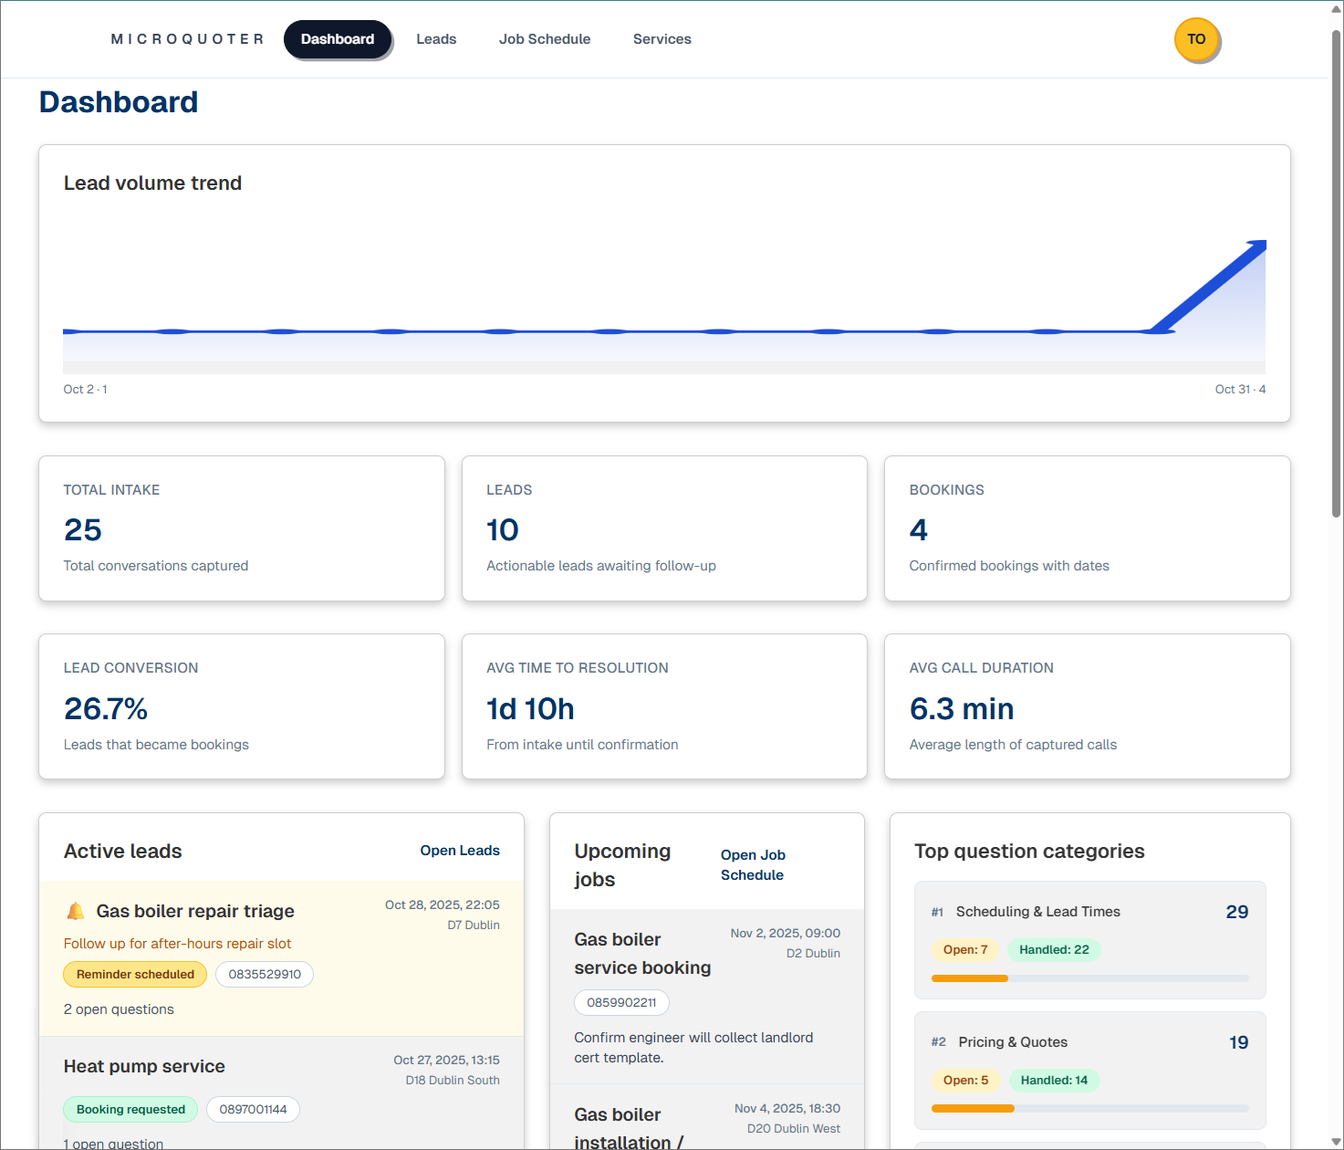Click the Lead Conversion stat card

coord(242,706)
